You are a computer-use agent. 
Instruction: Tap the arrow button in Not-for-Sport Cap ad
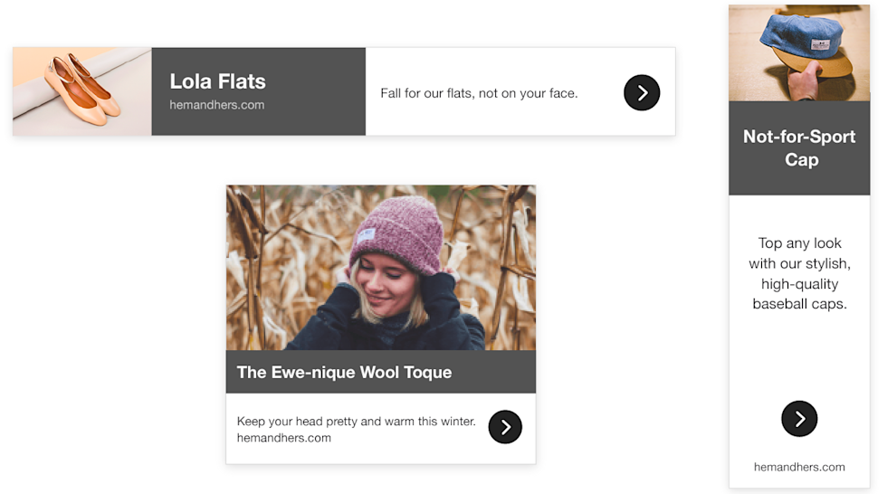tap(799, 418)
